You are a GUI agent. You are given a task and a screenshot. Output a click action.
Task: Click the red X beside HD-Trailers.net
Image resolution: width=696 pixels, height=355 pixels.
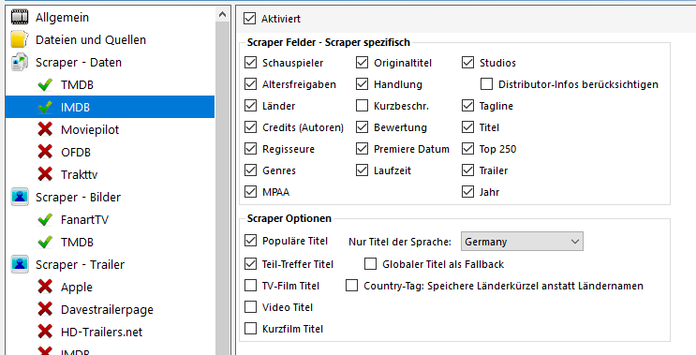click(45, 332)
